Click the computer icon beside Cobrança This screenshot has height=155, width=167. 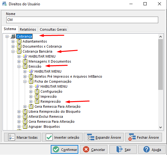[13, 36]
